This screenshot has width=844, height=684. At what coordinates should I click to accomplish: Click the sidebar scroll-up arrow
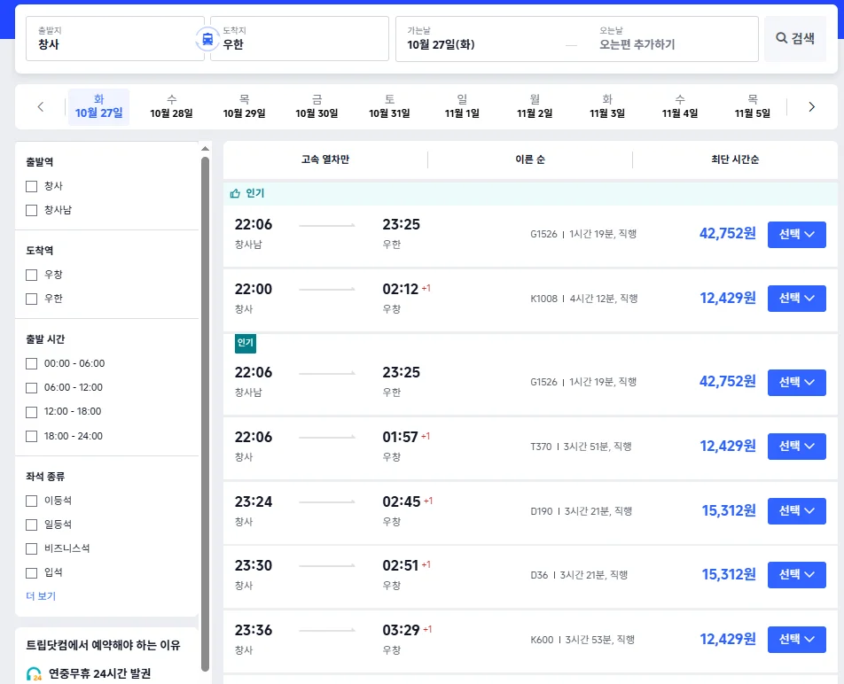pyautogui.click(x=205, y=149)
